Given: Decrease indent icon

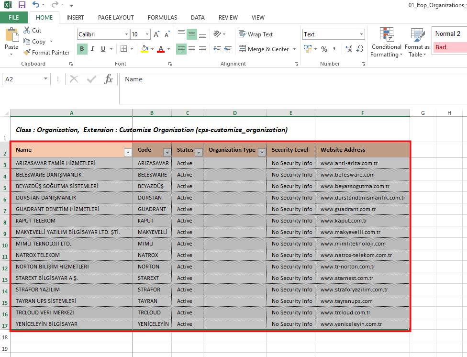Looking at the screenshot, I should coord(217,49).
